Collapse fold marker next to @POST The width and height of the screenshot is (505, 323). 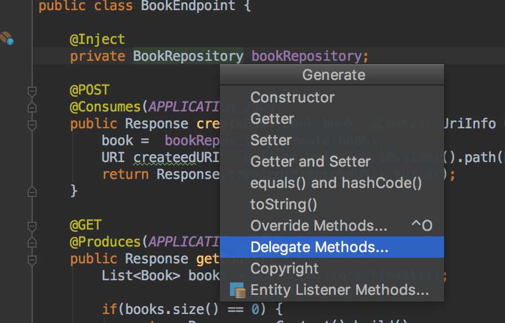click(x=32, y=91)
